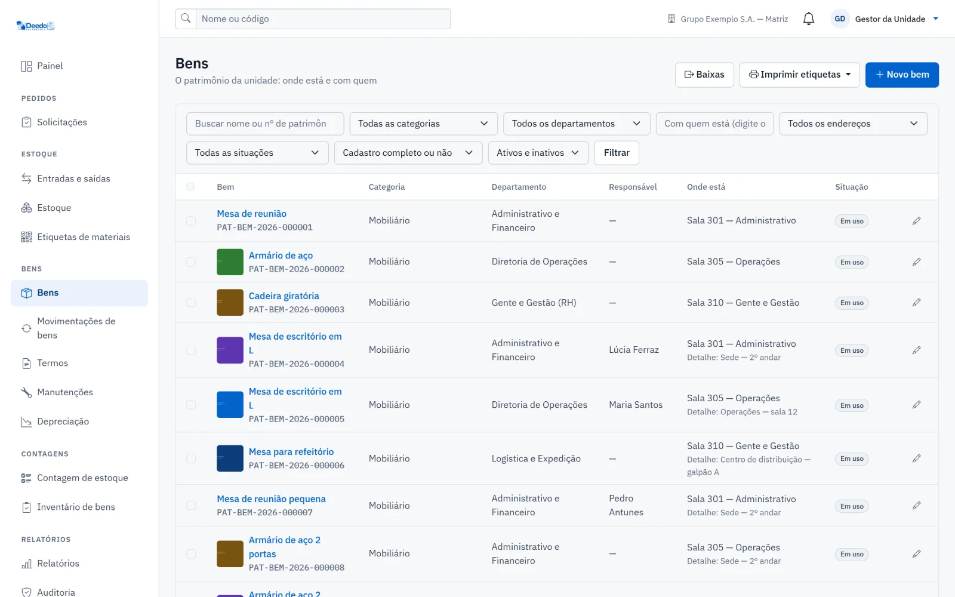Edit Mesa para refeitório with pencil
Screen dimensions: 955x597
916,458
